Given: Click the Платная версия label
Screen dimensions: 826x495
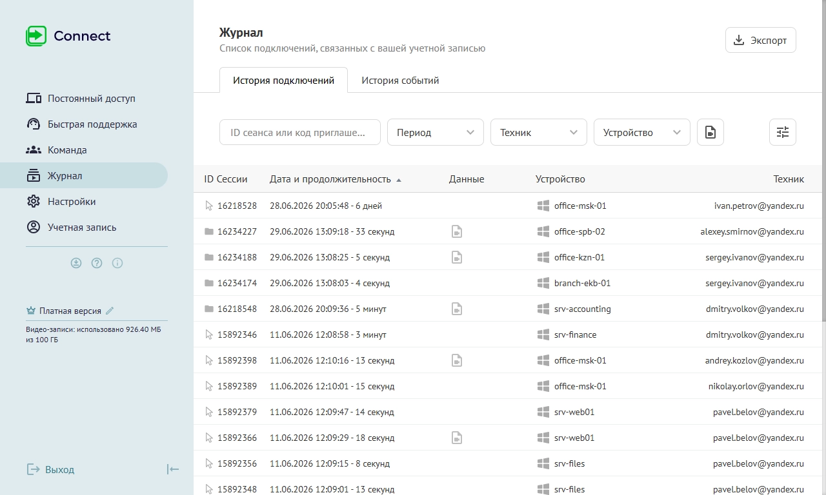Looking at the screenshot, I should coord(70,311).
